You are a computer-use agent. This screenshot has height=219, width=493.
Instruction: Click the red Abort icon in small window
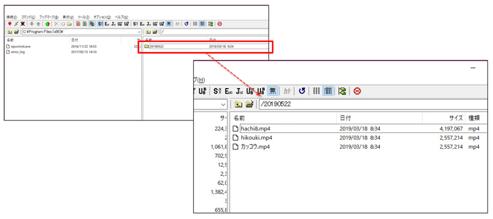(220, 24)
